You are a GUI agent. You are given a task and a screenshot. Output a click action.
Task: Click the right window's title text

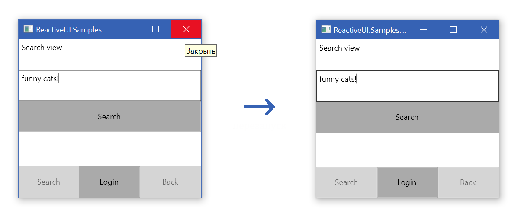[370, 30]
